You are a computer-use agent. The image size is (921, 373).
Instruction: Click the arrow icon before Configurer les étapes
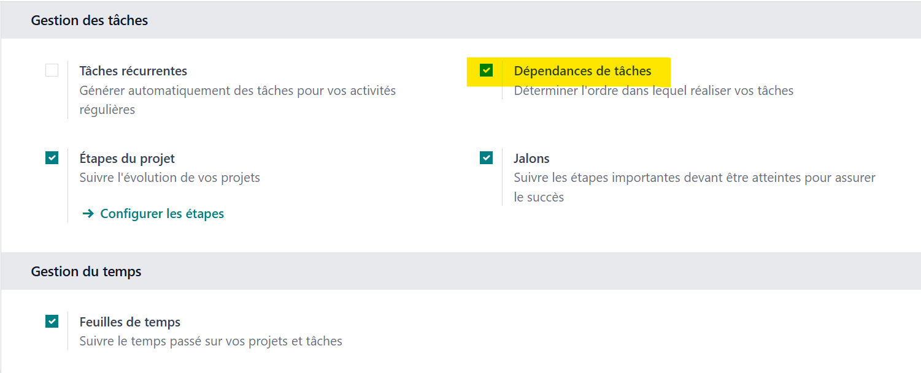(x=88, y=214)
